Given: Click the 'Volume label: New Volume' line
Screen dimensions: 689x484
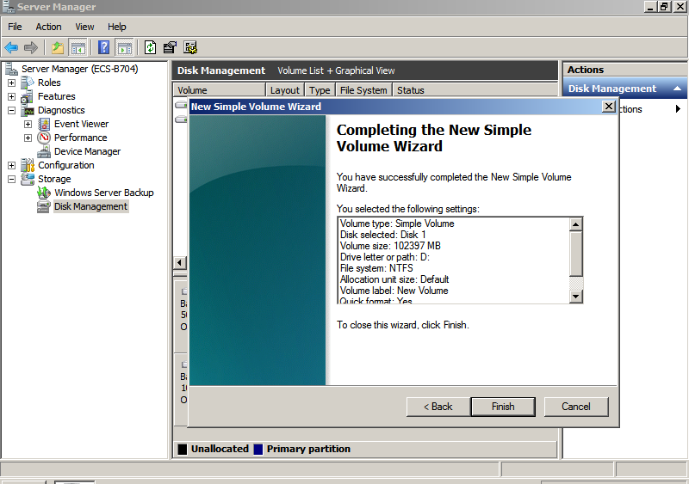Looking at the screenshot, I should 394,291.
